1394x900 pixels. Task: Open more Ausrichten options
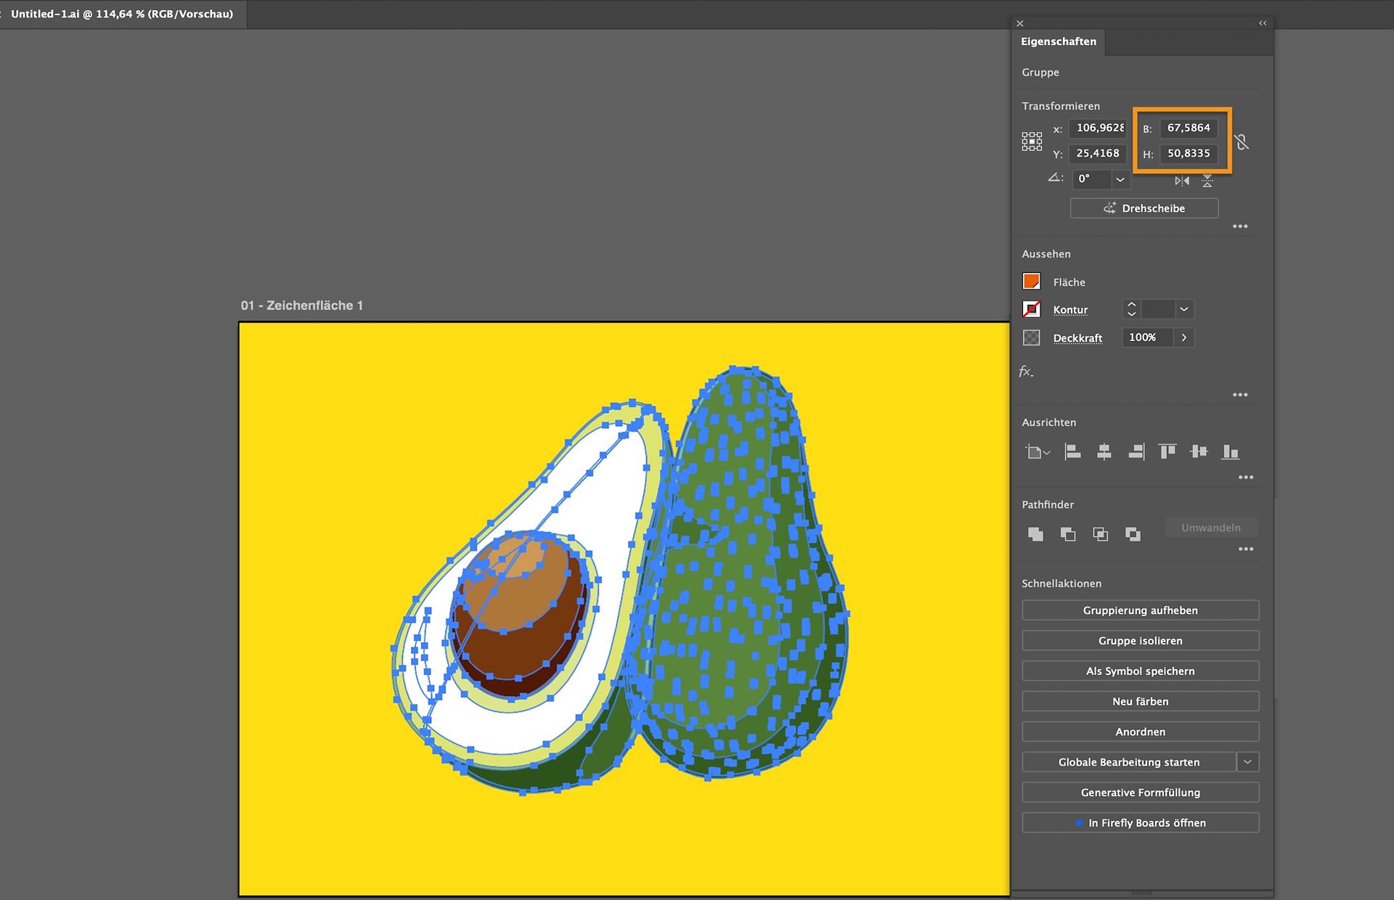point(1246,478)
